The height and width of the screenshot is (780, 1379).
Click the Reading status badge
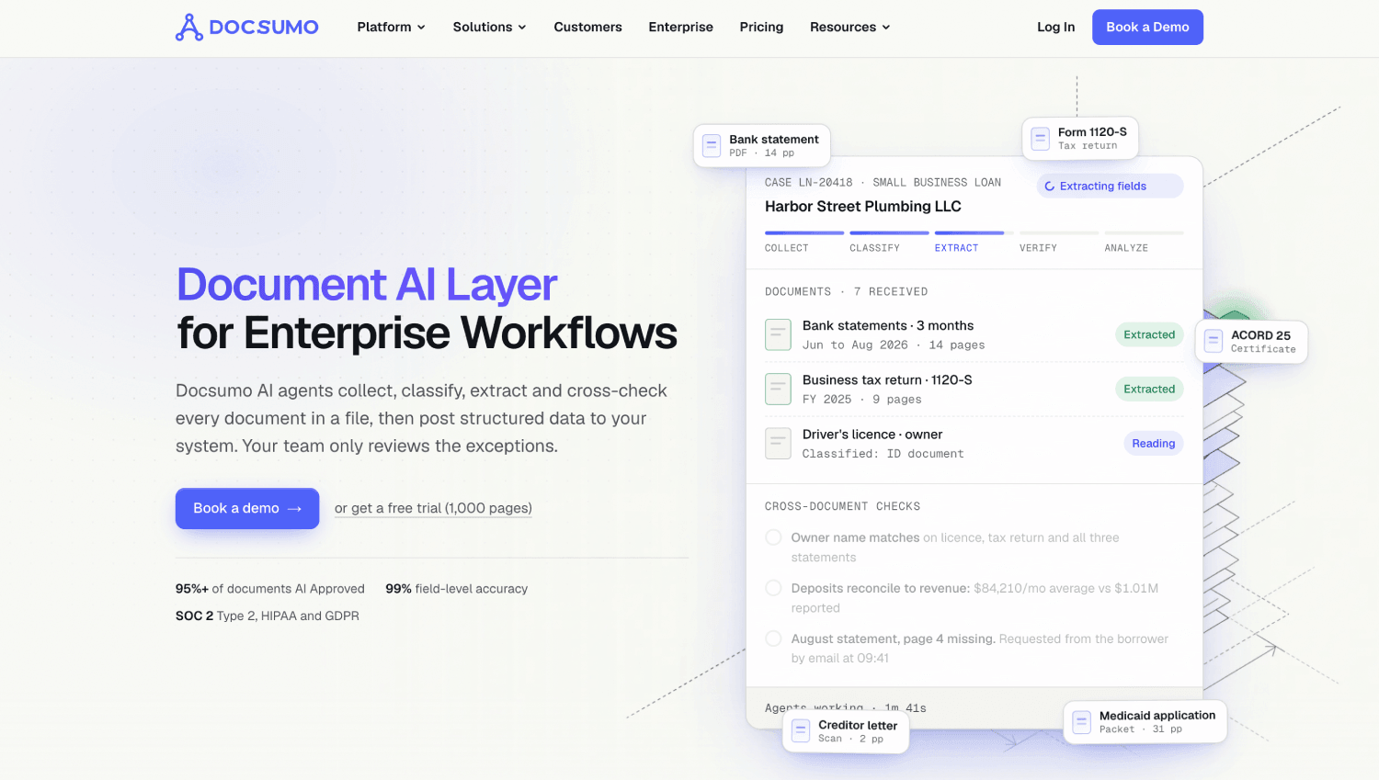pyautogui.click(x=1153, y=444)
